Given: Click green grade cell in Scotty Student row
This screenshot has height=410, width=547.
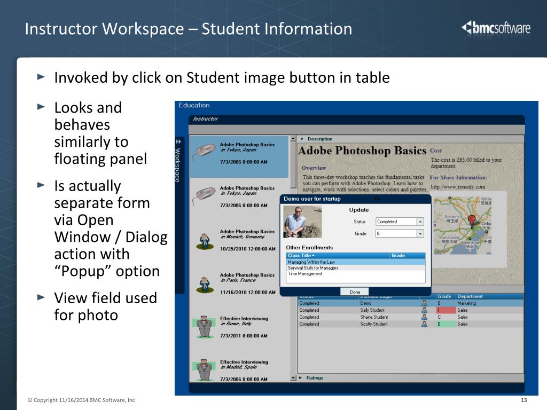Looking at the screenshot, I should click(x=446, y=324).
